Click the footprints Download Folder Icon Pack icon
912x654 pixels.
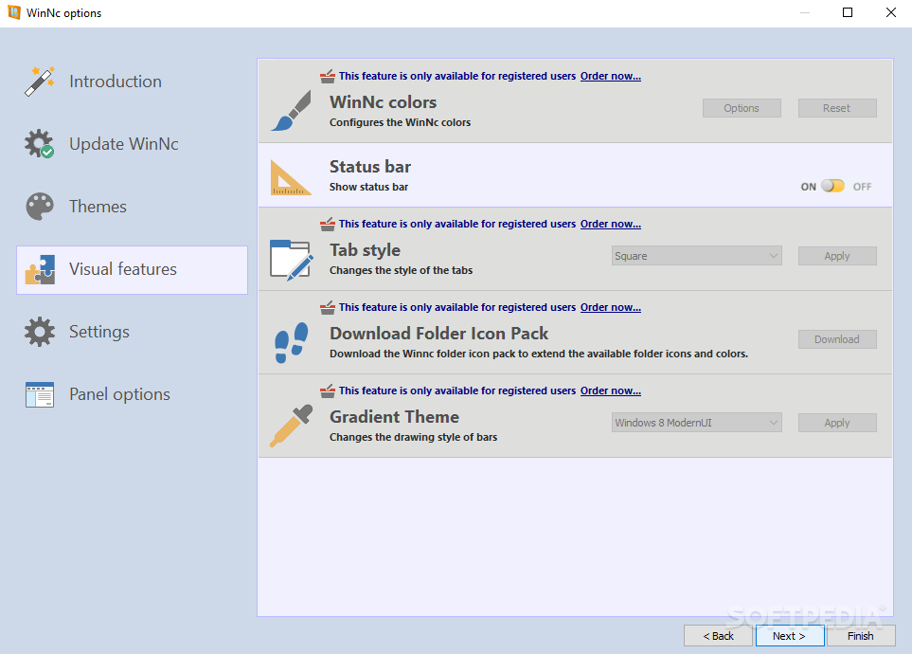click(291, 342)
